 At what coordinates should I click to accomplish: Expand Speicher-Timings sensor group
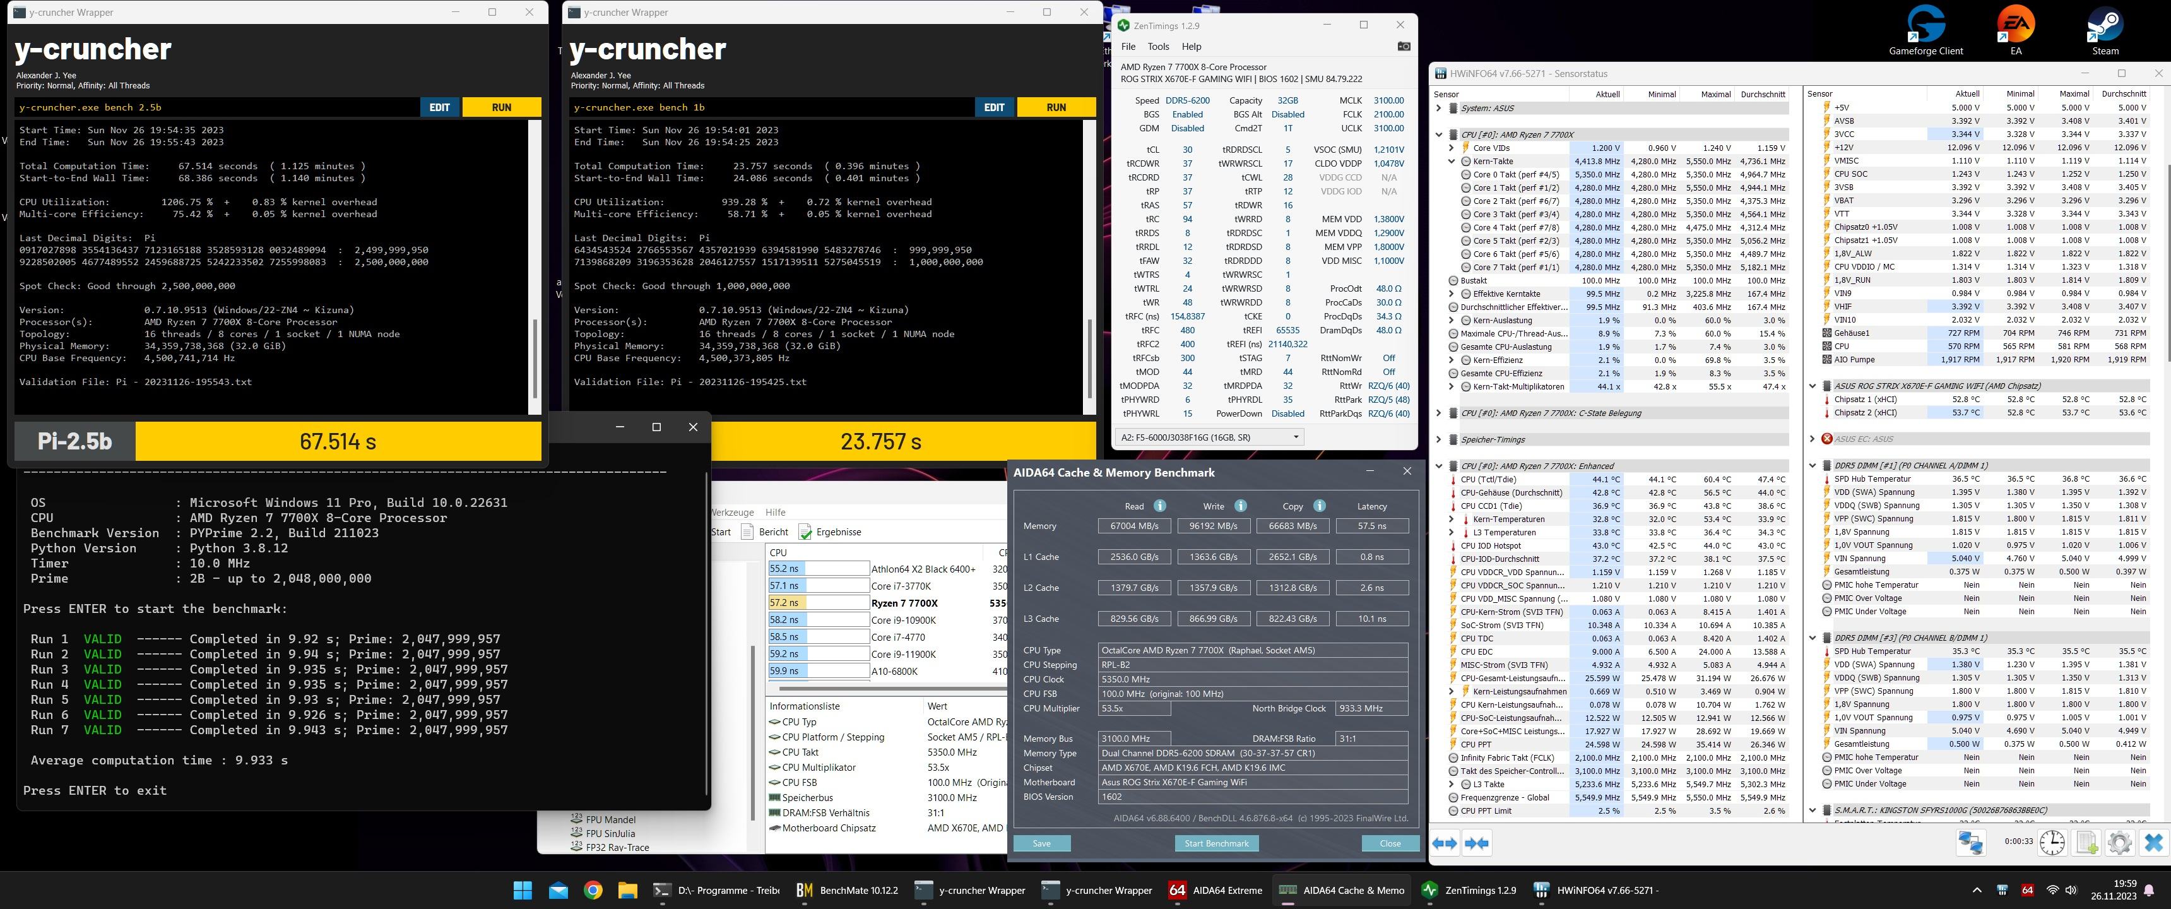[1439, 439]
